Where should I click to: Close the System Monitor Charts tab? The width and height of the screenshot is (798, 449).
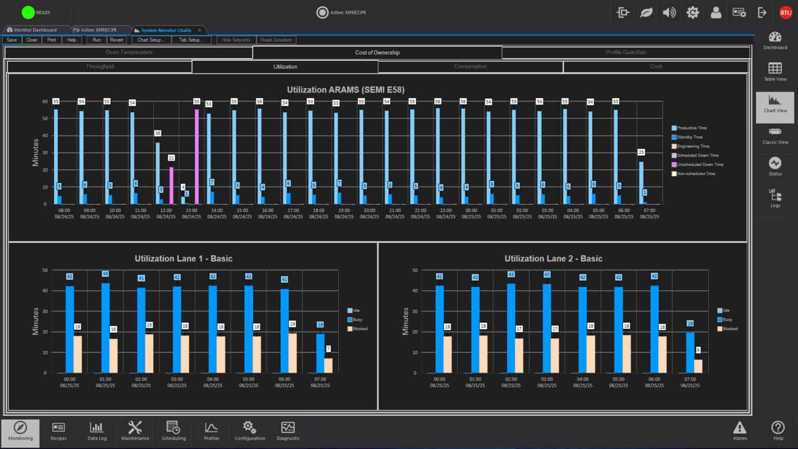tap(199, 30)
